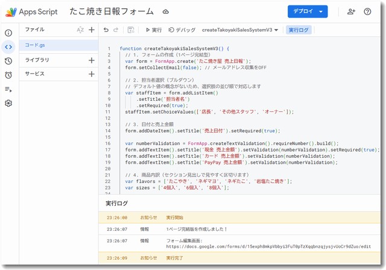This screenshot has width=386, height=270.
Task: Open the デプロイ dropdown button
Action: click(308, 11)
